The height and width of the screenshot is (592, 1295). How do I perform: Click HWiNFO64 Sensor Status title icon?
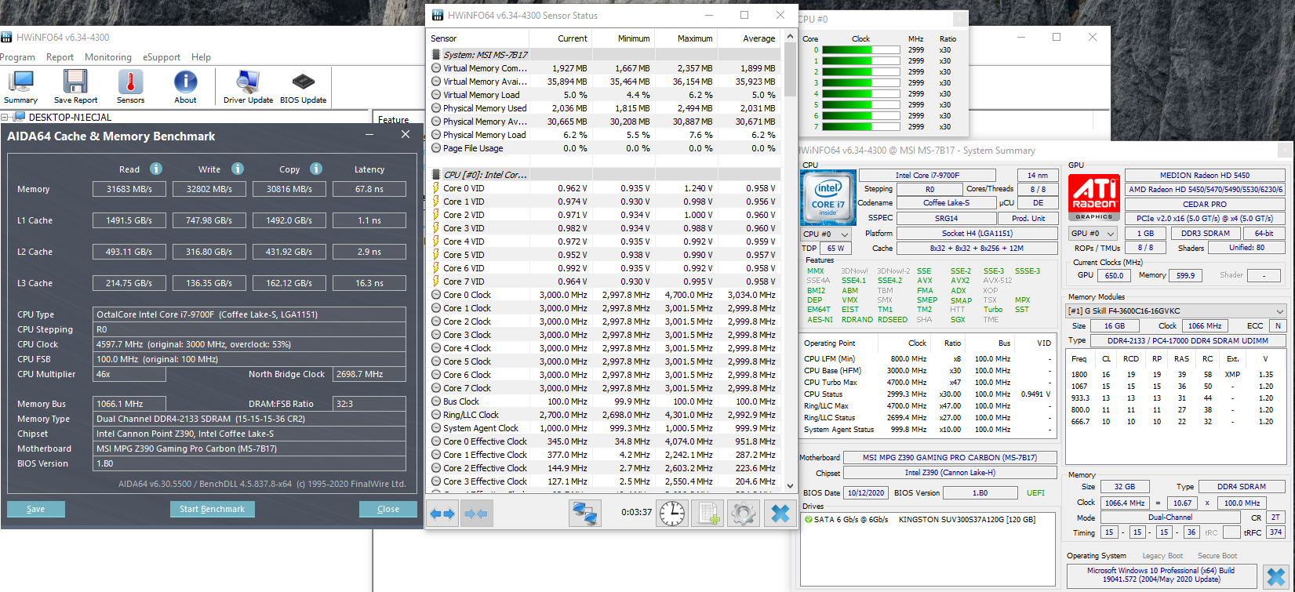[x=438, y=15]
